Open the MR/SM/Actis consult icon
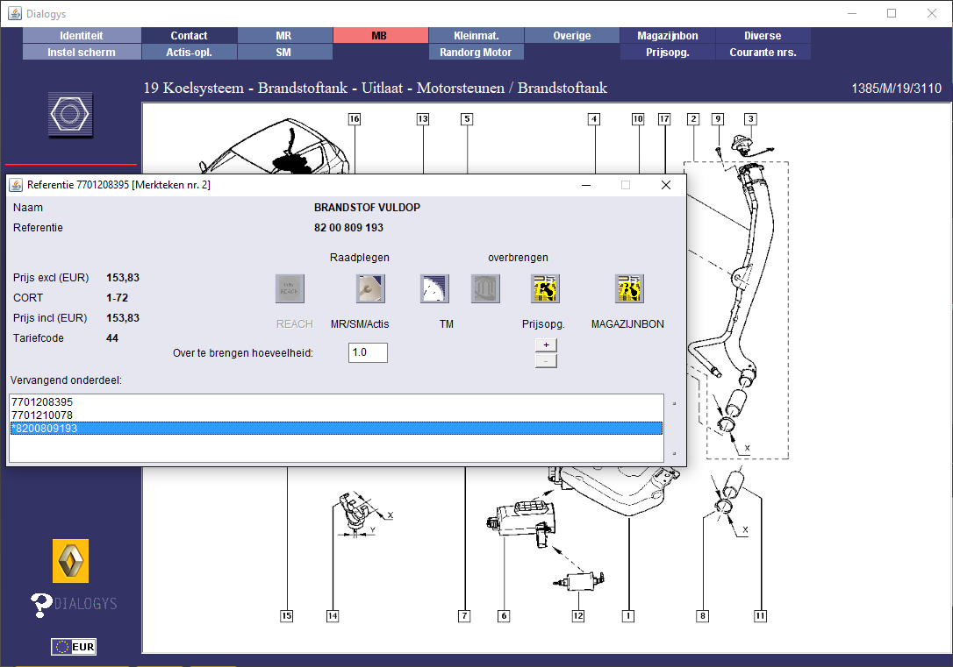 point(369,288)
